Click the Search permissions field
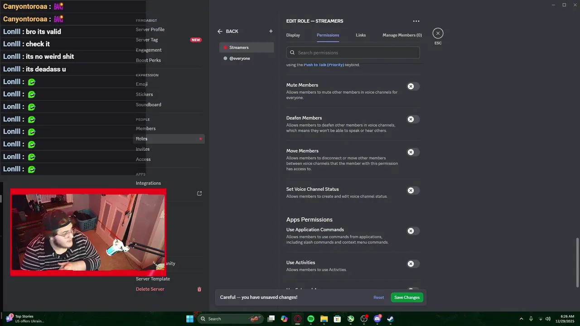580x326 pixels. point(353,53)
